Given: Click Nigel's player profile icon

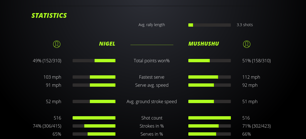Looking at the screenshot, I should (56, 44).
